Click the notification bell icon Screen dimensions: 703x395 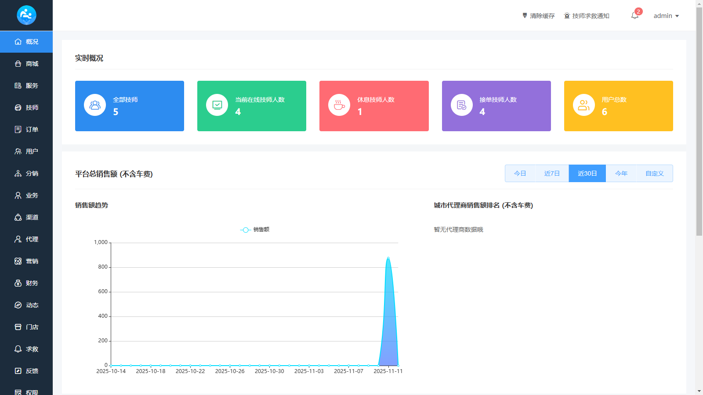(x=634, y=16)
